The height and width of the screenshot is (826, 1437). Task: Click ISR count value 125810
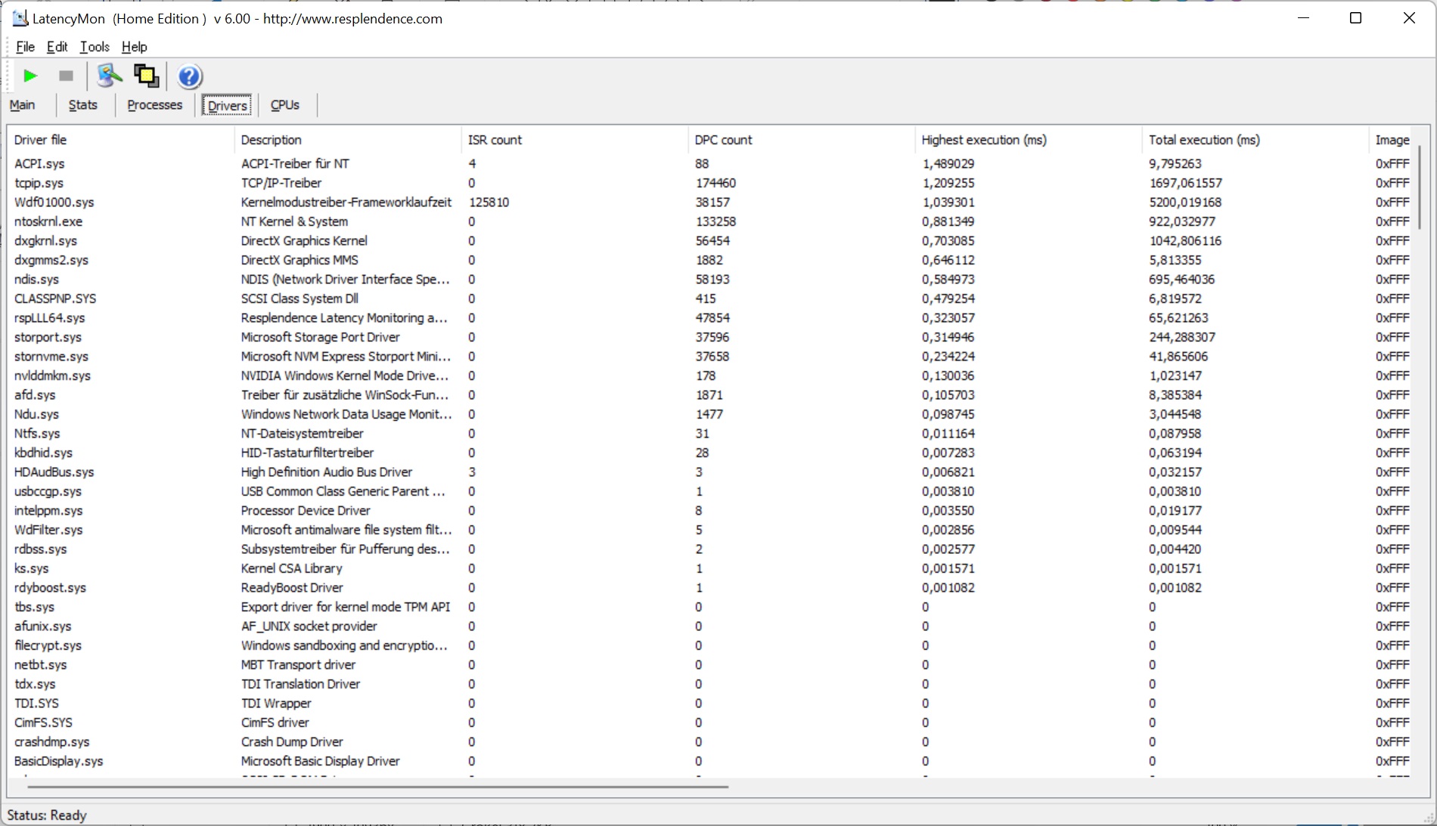(x=489, y=203)
